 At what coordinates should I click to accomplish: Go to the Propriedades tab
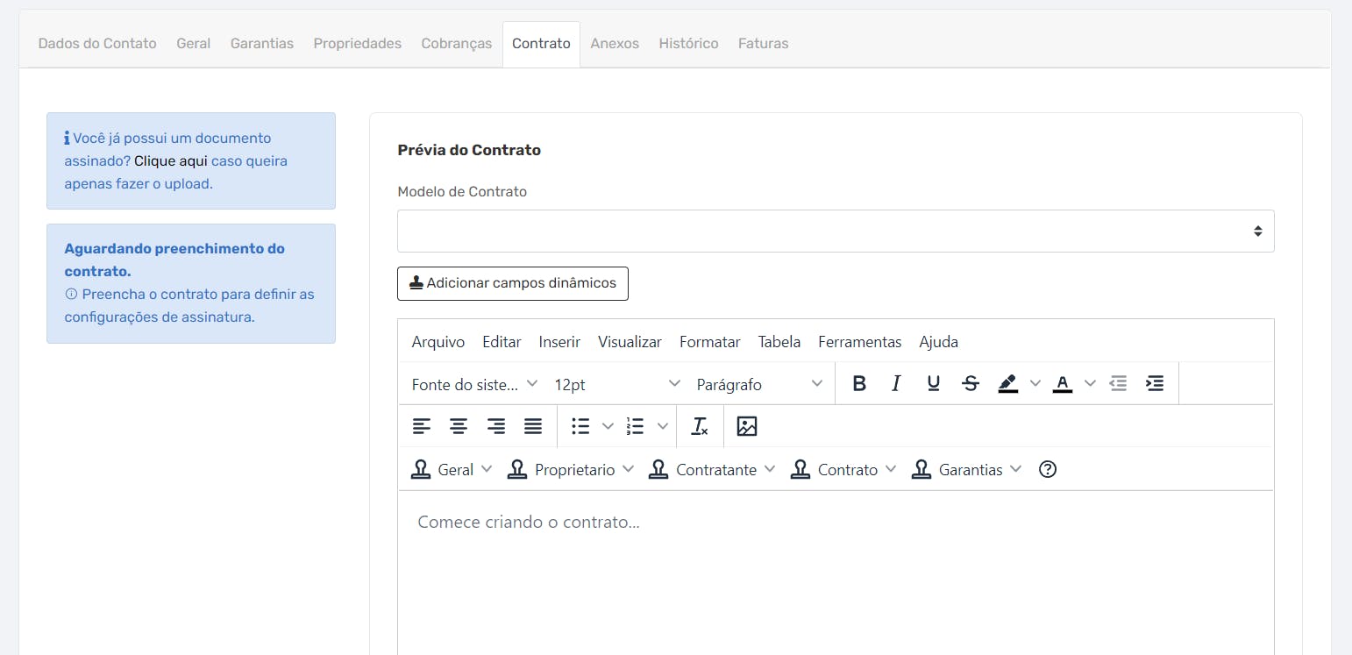358,44
